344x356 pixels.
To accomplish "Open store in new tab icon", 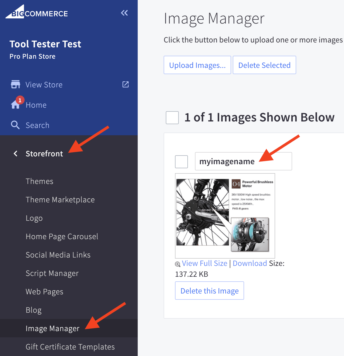I will [126, 84].
